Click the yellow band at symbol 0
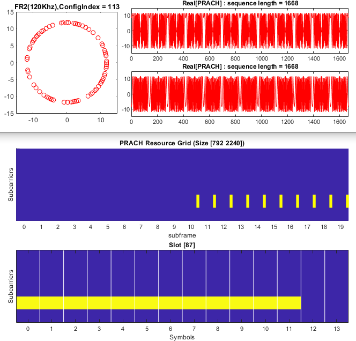The height and width of the screenshot is (341, 356). coord(28,303)
